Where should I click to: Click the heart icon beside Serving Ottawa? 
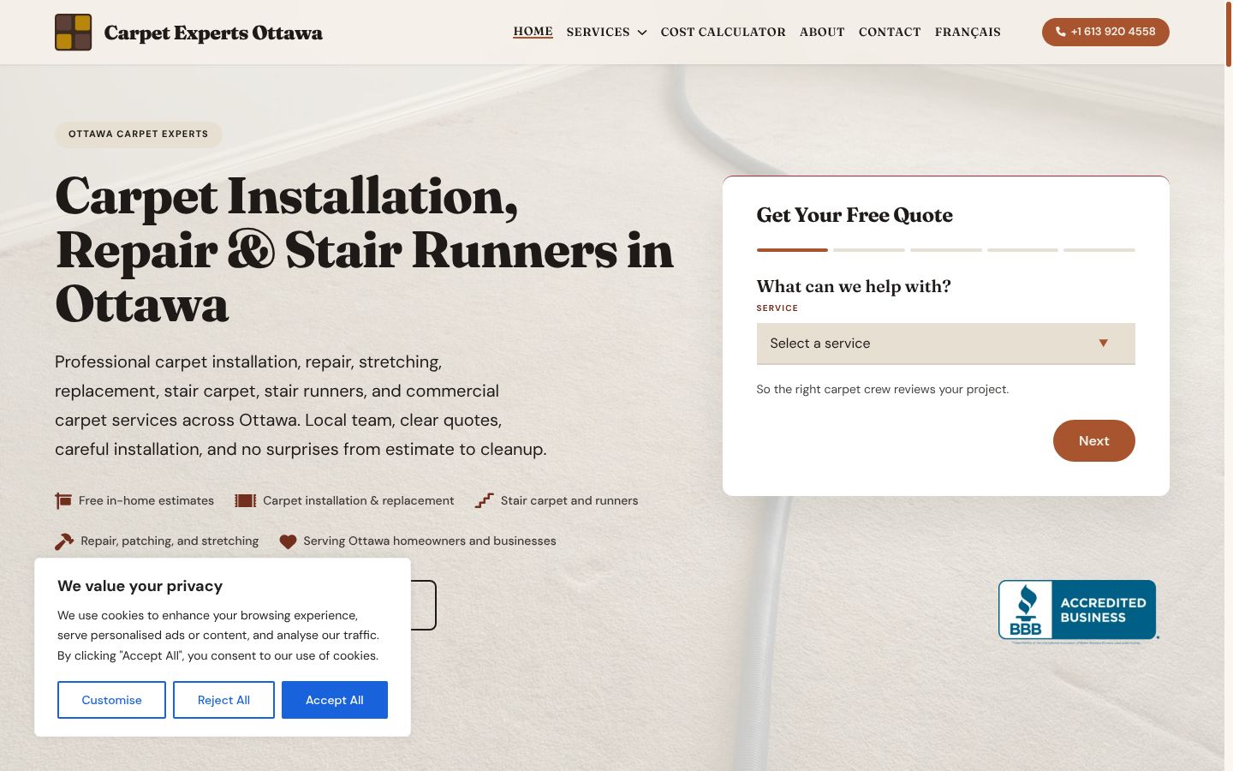pos(288,541)
